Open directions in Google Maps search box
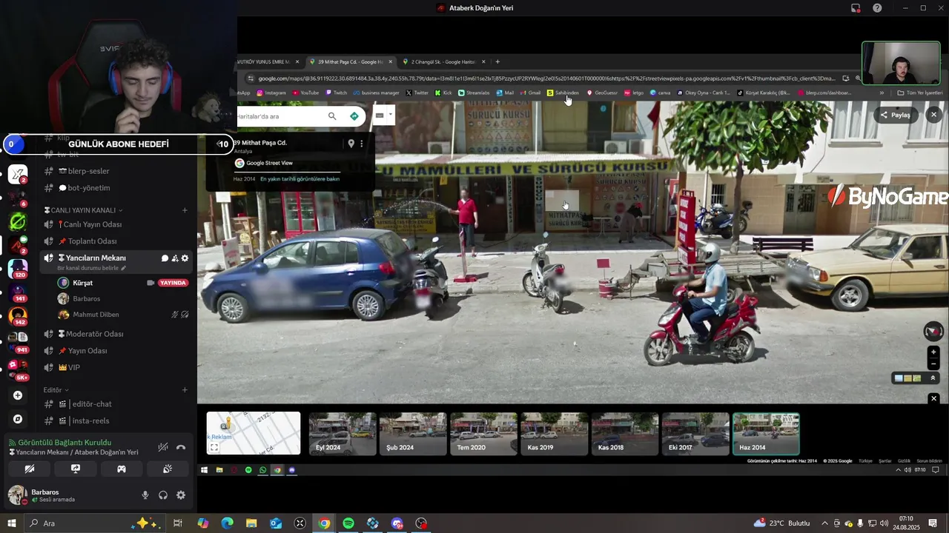The width and height of the screenshot is (949, 533). 354,116
